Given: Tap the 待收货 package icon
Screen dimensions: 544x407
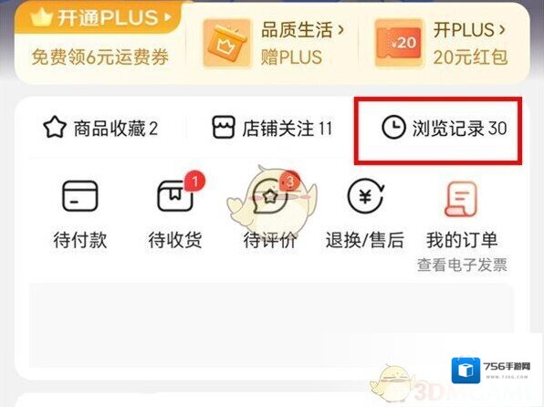Looking at the screenshot, I should (x=175, y=196).
